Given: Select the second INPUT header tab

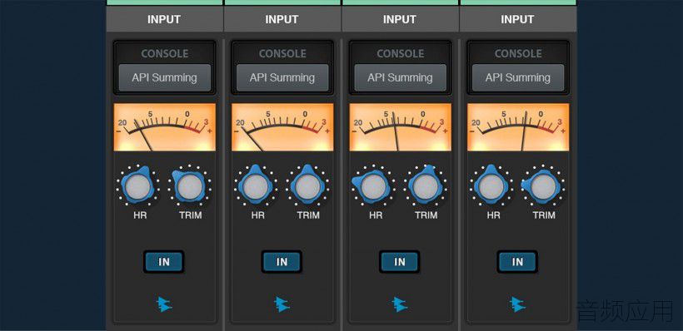Looking at the screenshot, I should [282, 20].
